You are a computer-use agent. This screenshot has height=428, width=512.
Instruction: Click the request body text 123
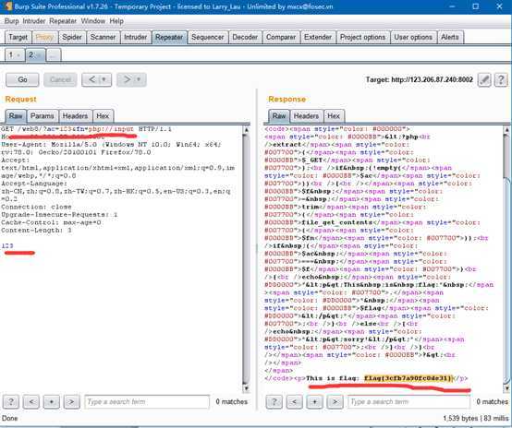click(x=7, y=245)
